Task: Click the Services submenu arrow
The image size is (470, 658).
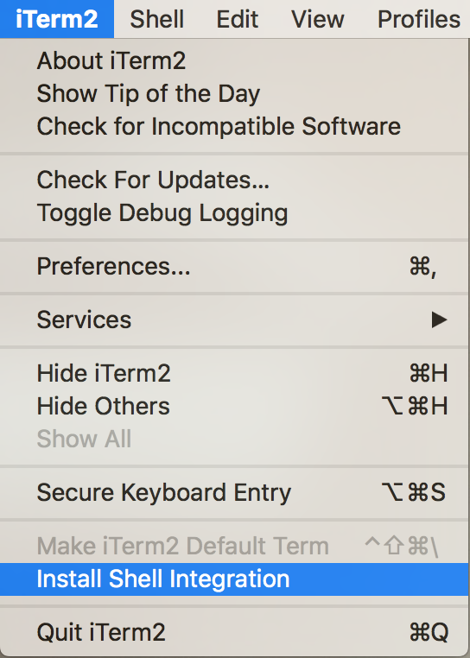Action: (439, 320)
